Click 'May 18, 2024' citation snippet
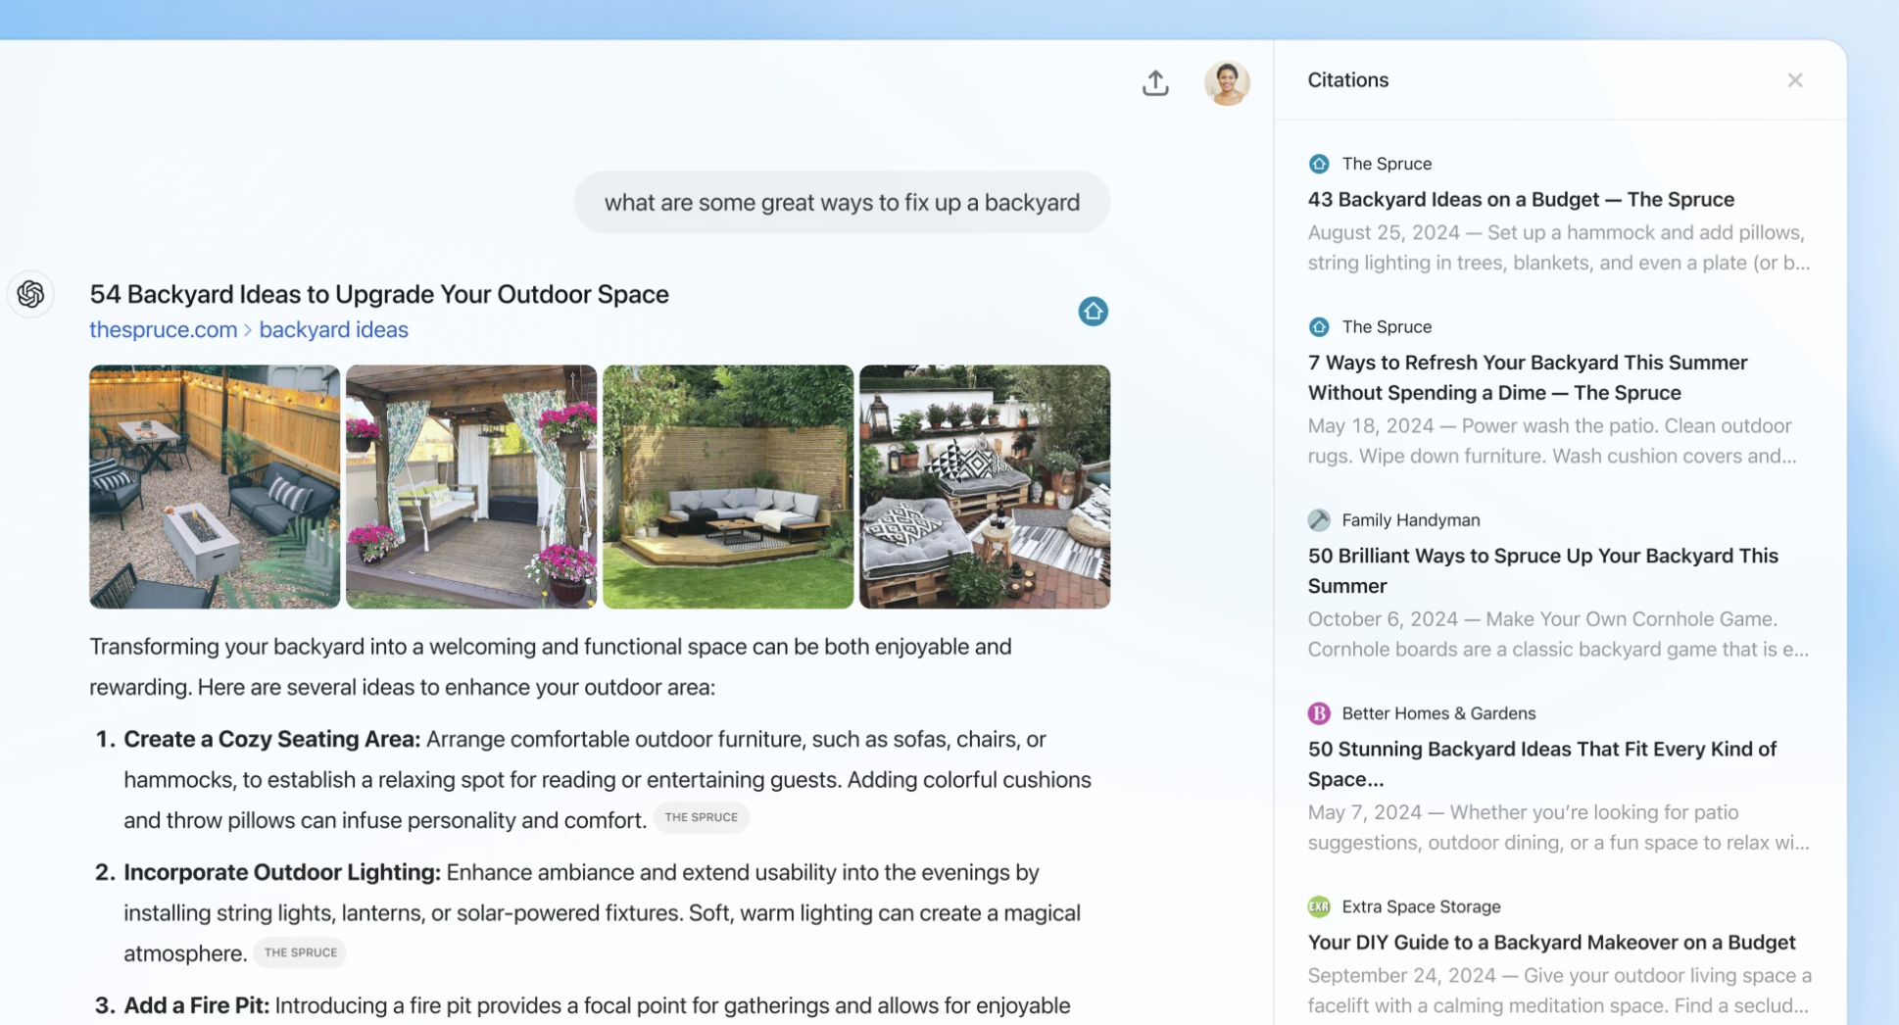The image size is (1899, 1025). pos(1552,441)
